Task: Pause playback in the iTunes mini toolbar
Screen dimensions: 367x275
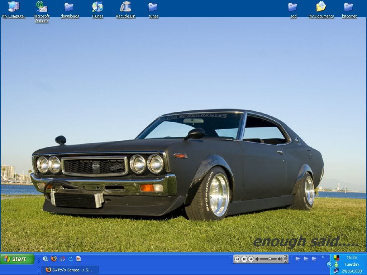Action: (x=244, y=259)
